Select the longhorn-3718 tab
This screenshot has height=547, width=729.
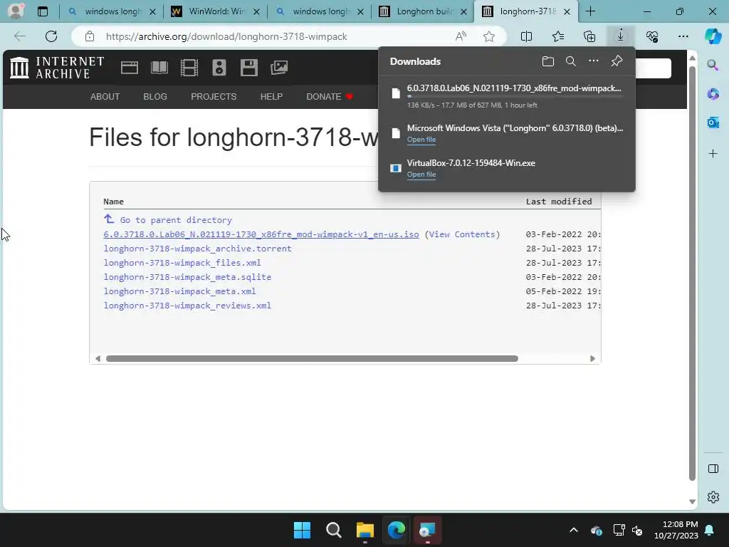[x=526, y=11]
